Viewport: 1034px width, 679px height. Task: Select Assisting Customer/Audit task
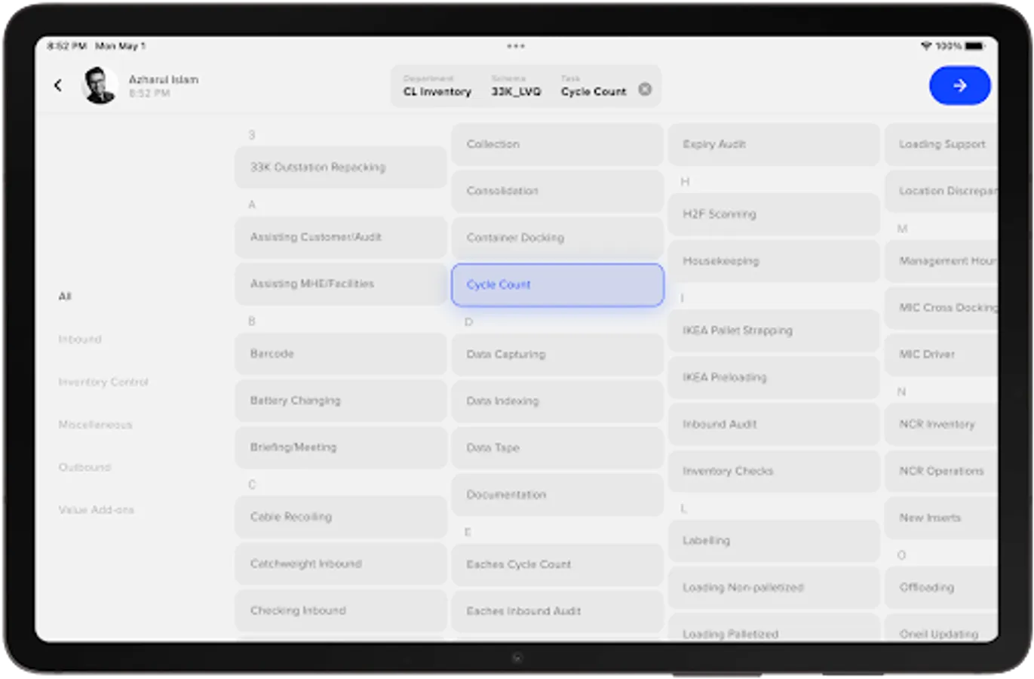coord(341,237)
